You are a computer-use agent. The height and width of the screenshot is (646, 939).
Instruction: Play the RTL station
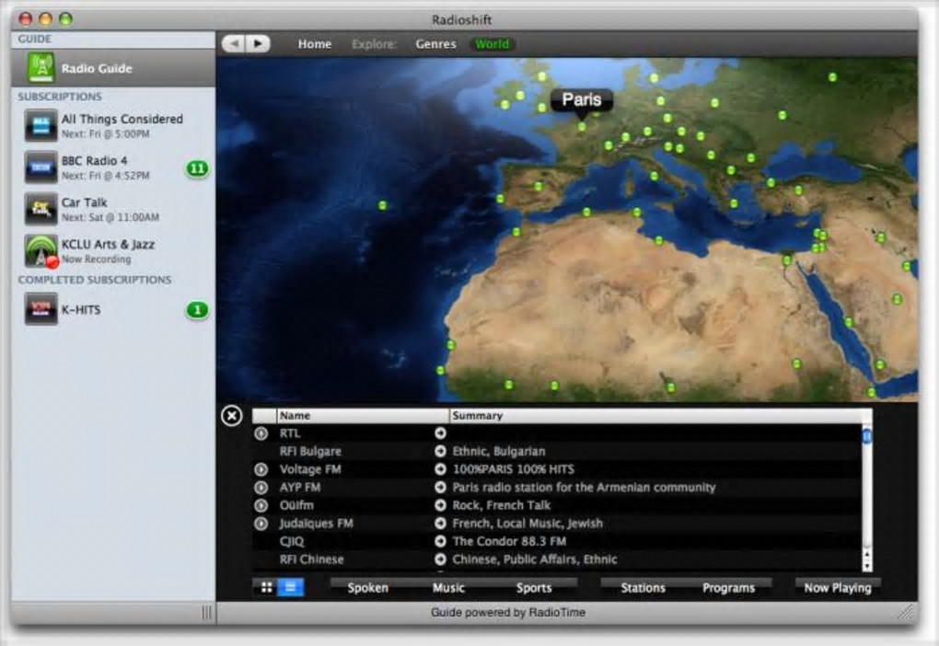(261, 433)
